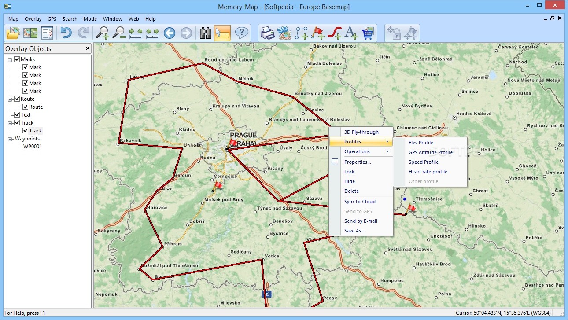Open the Web menu

point(134,19)
